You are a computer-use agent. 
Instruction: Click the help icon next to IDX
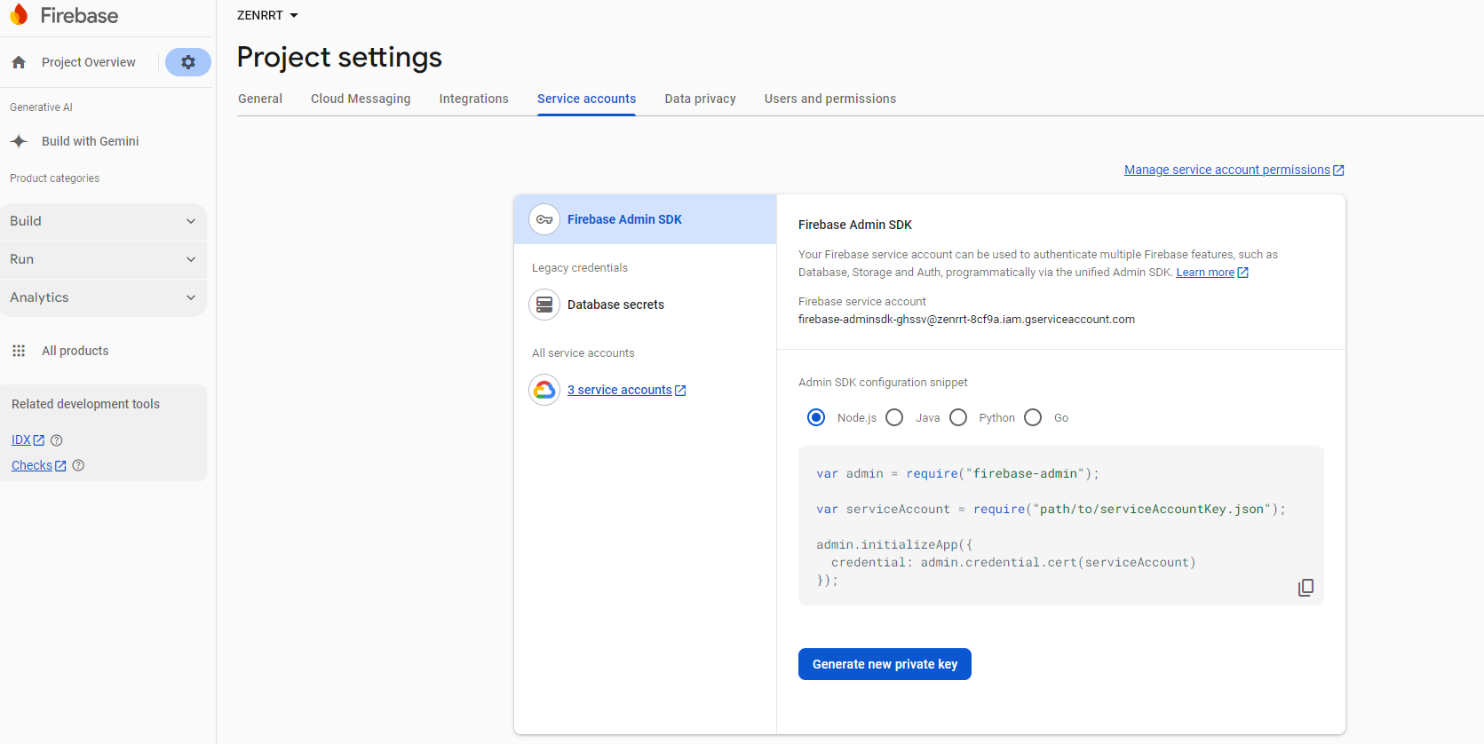tap(57, 440)
